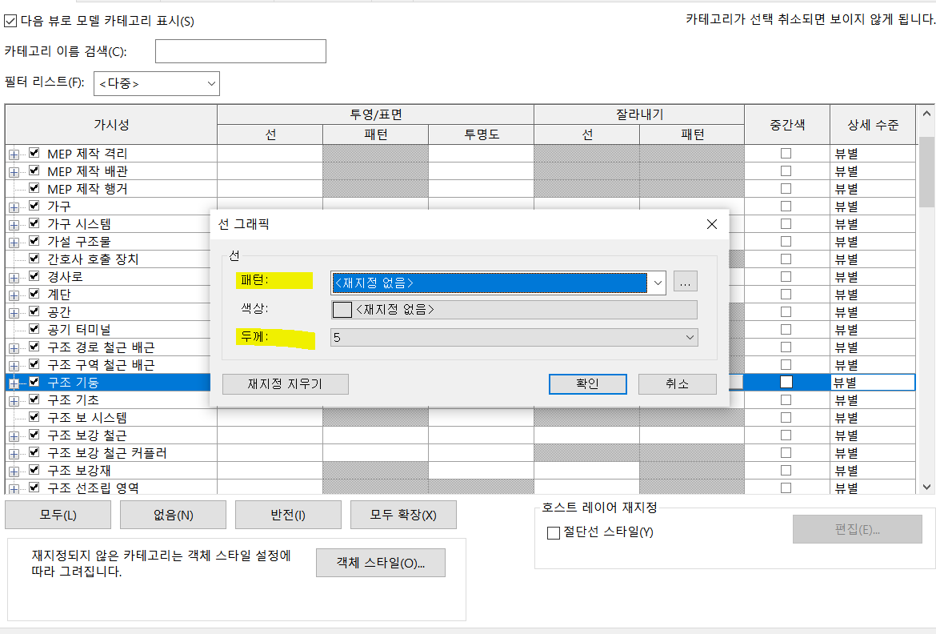Toggle 다음 뷰로 모델 카테고리 표시 checkbox
The width and height of the screenshot is (936, 634).
click(x=10, y=21)
